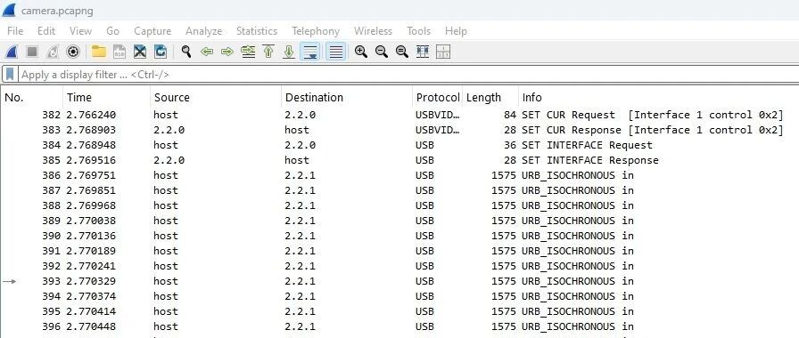Viewport: 799px width, 338px height.
Task: Sort by the Source column header
Action: click(216, 97)
